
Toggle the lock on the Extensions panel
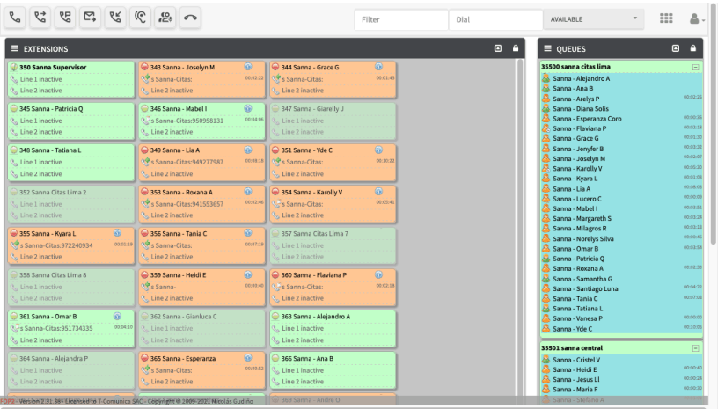point(516,48)
